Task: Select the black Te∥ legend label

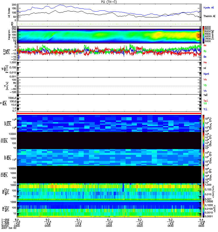Action: pos(206,95)
